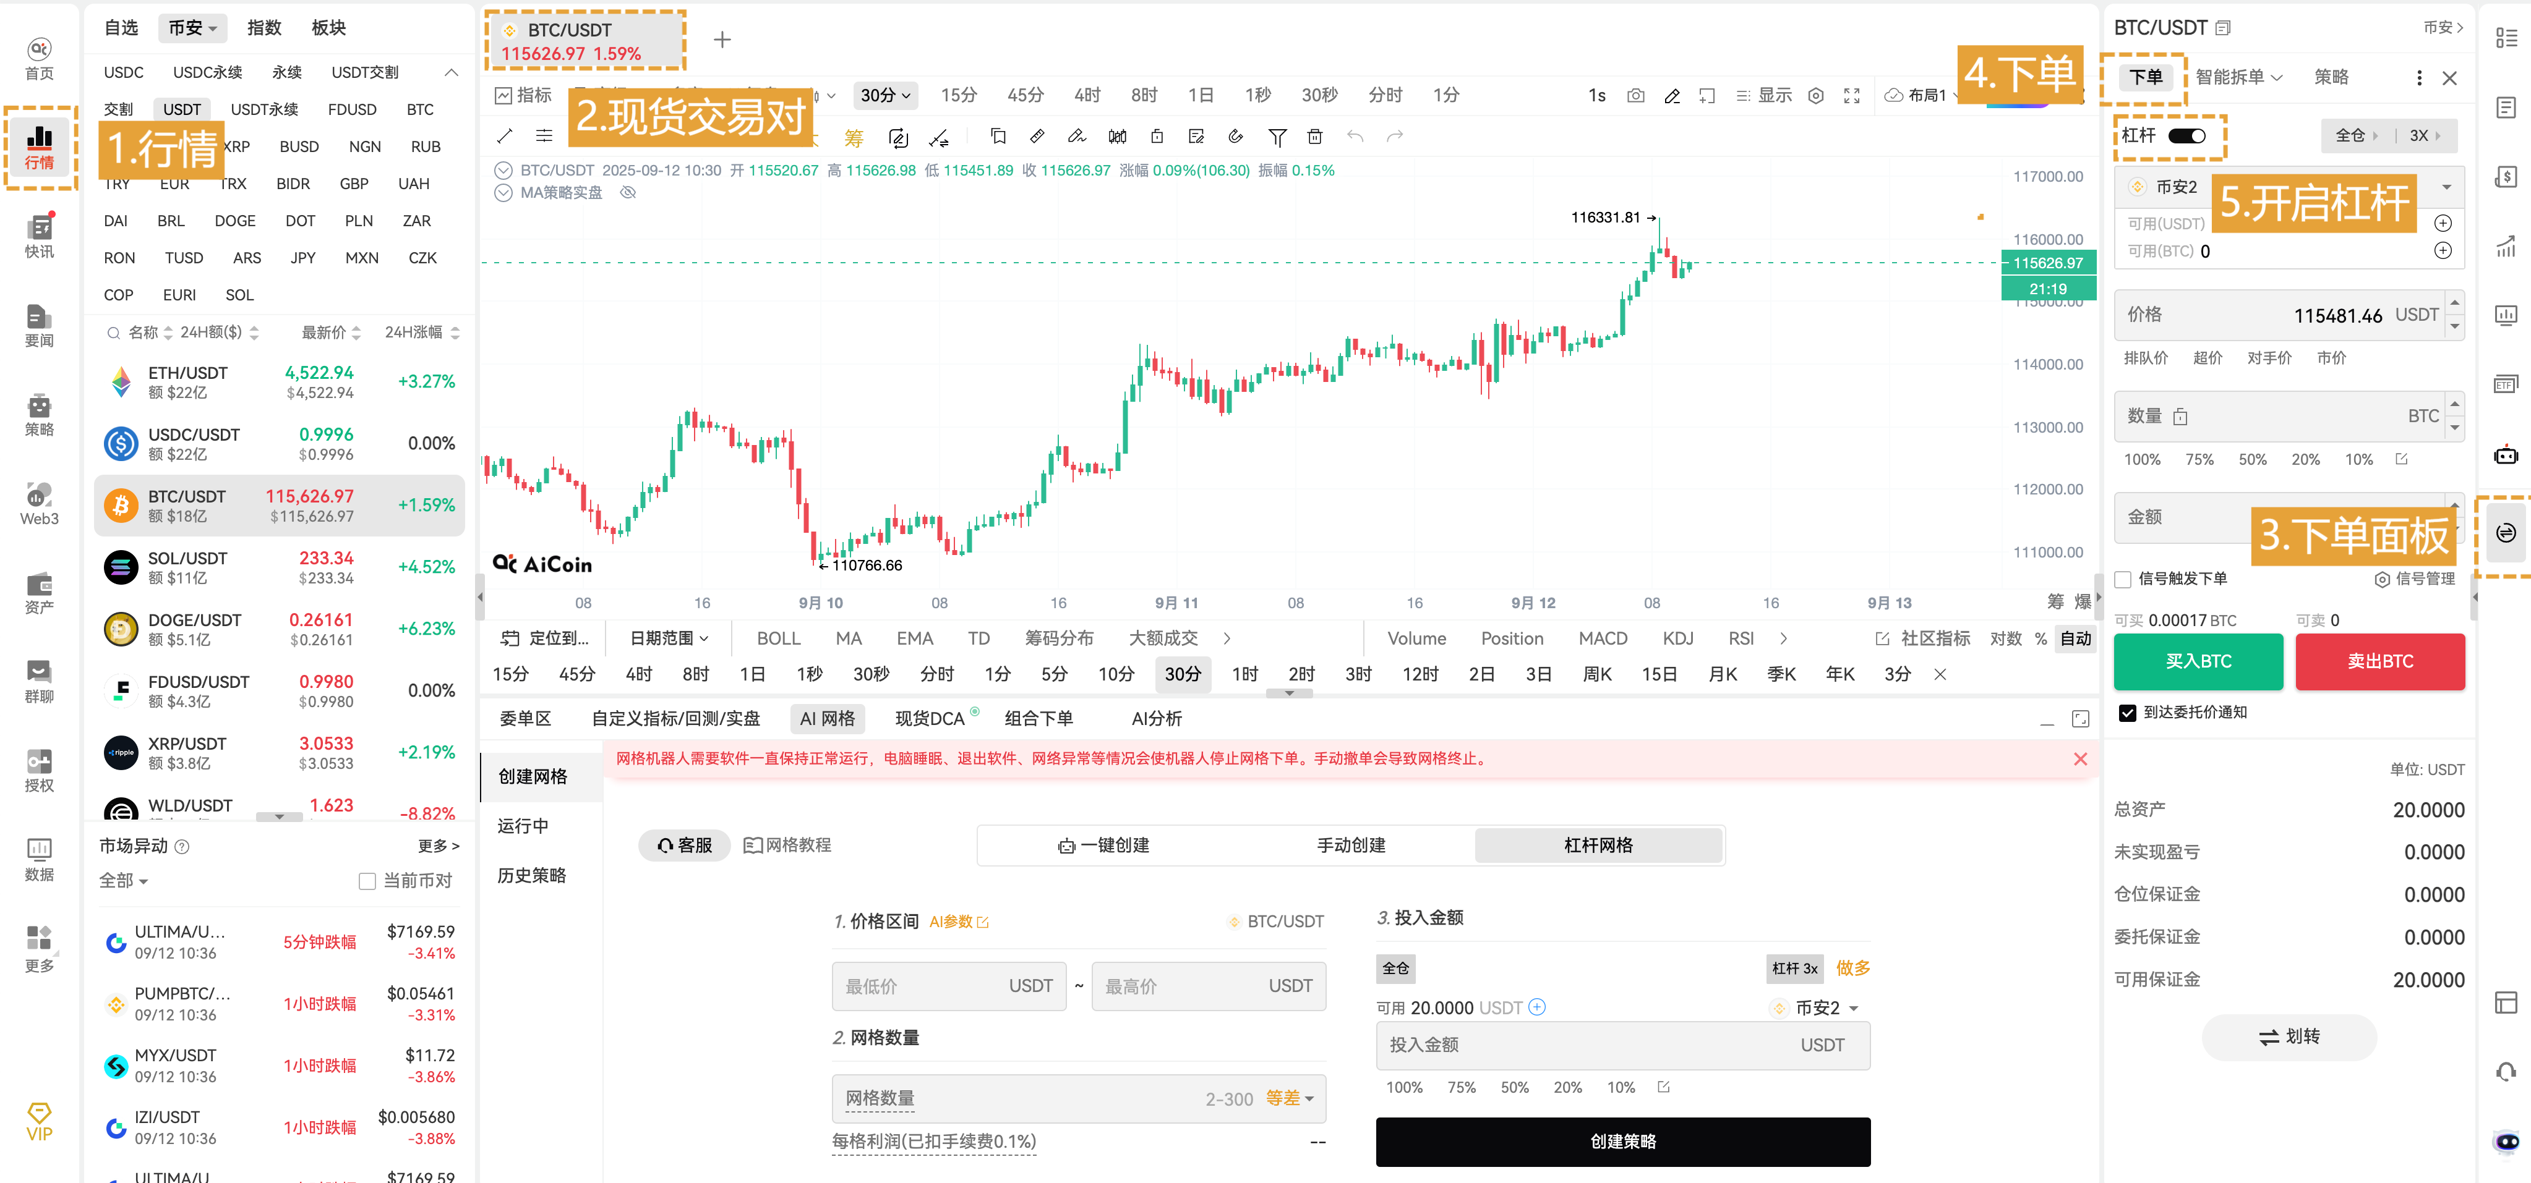The height and width of the screenshot is (1183, 2531).
Task: Open the 策略 tab in order panel
Action: [x=2331, y=77]
